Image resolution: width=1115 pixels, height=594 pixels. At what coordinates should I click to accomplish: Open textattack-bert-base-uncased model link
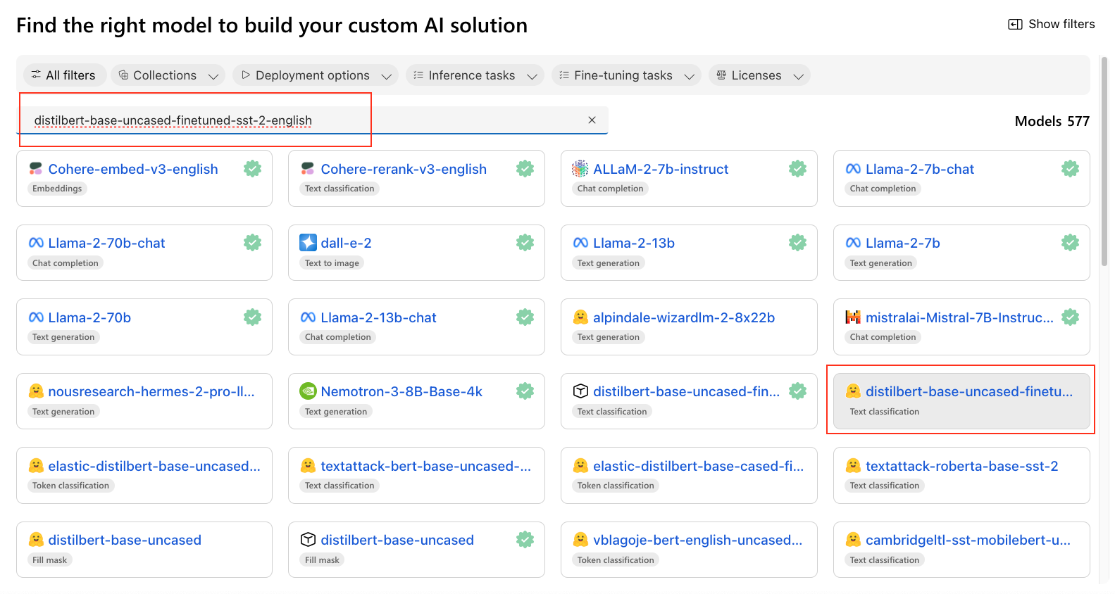pyautogui.click(x=426, y=466)
